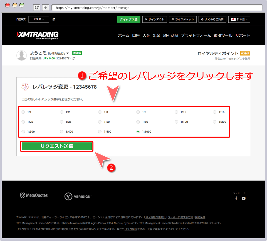
Task: Choose the 1:1000 leverage radio button
Action: click(138, 132)
